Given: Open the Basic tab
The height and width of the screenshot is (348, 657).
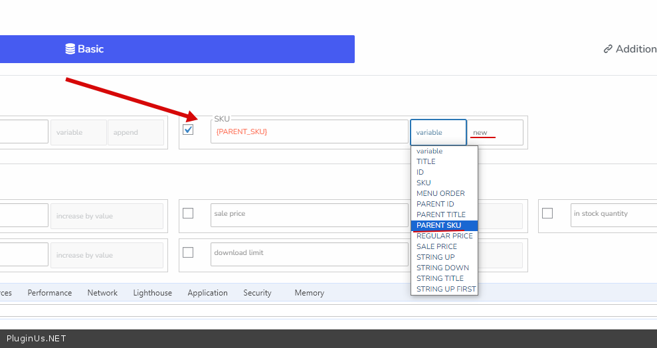Looking at the screenshot, I should tap(84, 49).
